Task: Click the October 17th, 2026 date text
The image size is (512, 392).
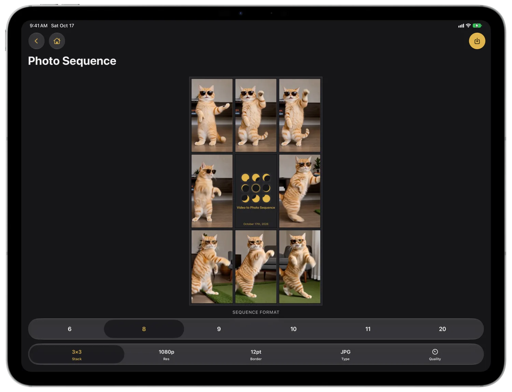Action: [x=256, y=224]
